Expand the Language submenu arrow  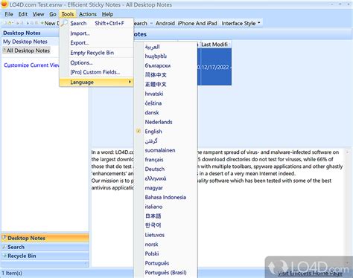pos(130,82)
